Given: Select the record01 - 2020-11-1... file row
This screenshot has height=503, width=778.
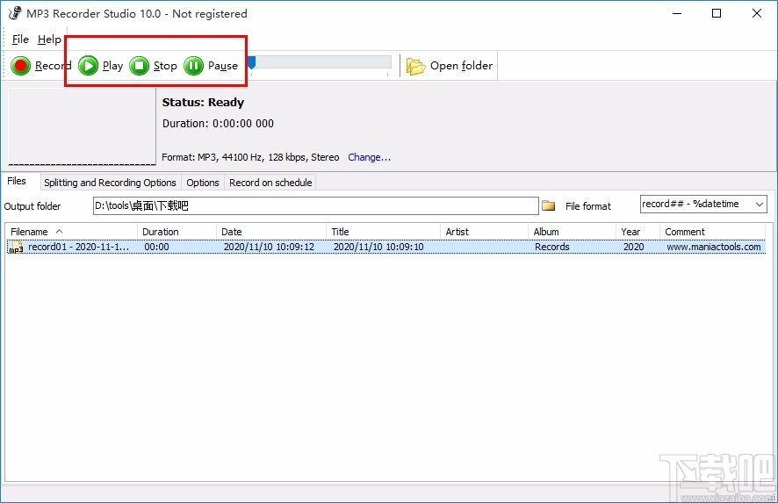Looking at the screenshot, I should pos(386,247).
